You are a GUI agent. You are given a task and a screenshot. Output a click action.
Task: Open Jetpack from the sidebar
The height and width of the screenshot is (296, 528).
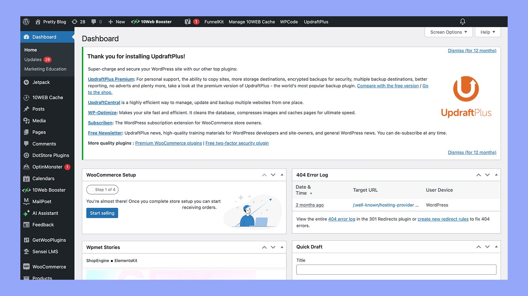click(41, 82)
